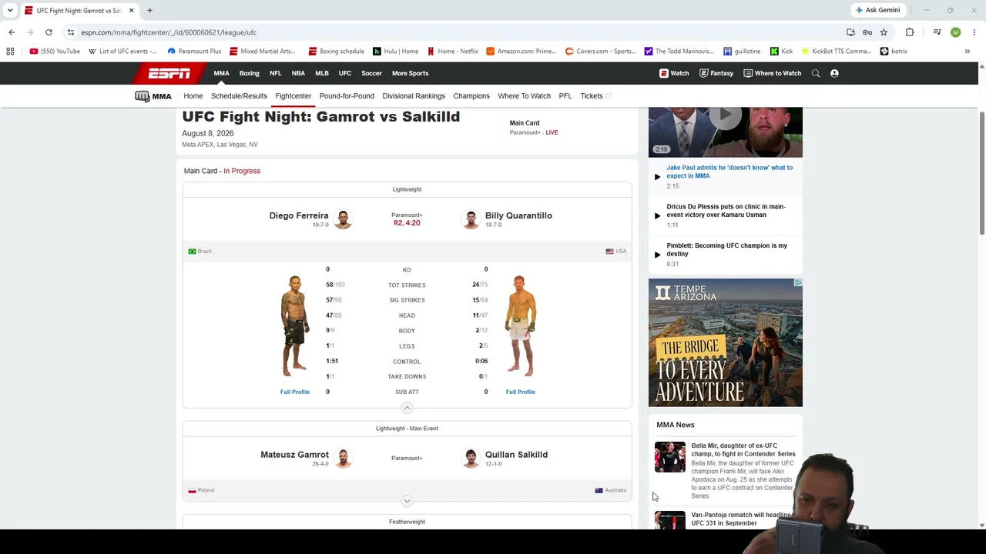Select Soccer in the ESPN navigation
The image size is (986, 554).
coord(371,73)
